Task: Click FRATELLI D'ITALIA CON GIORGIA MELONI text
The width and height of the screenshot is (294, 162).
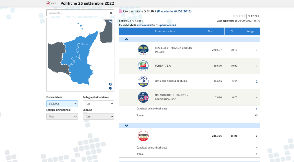Action: click(x=173, y=50)
